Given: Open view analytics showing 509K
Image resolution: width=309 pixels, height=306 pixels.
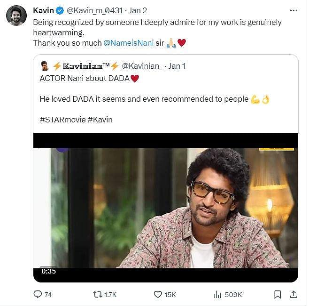Looking at the screenshot, I should pos(218,294).
